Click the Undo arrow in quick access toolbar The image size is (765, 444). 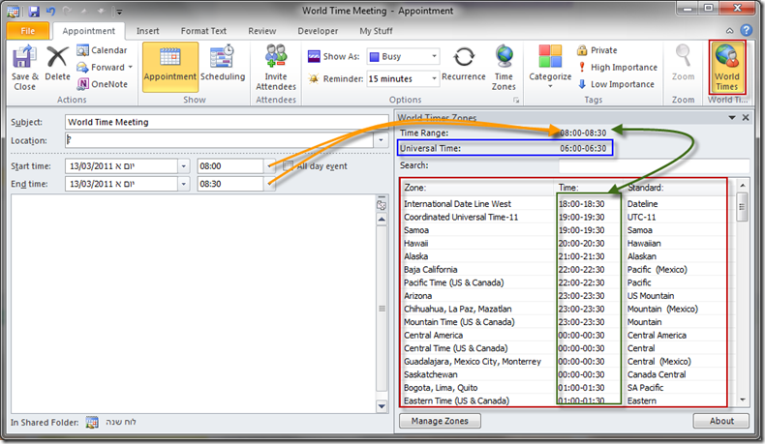50,11
